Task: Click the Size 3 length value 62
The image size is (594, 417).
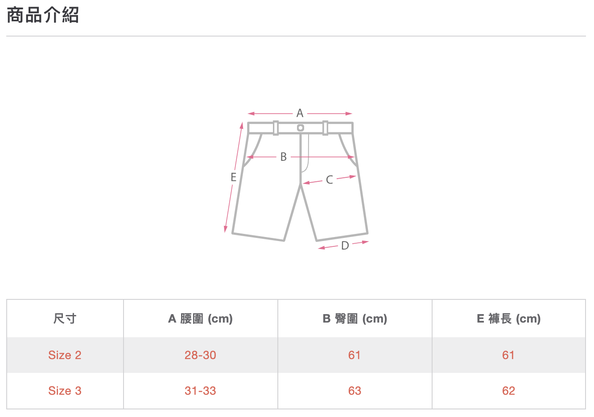Action: [x=508, y=391]
